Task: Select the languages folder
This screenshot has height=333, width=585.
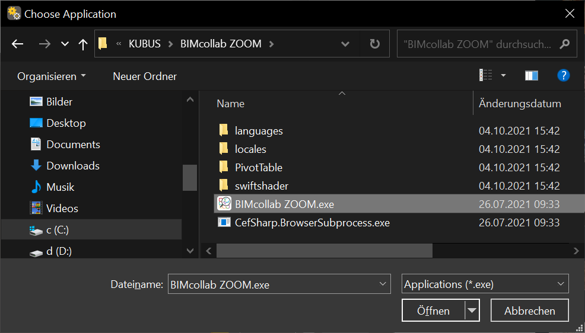Action: 259,131
